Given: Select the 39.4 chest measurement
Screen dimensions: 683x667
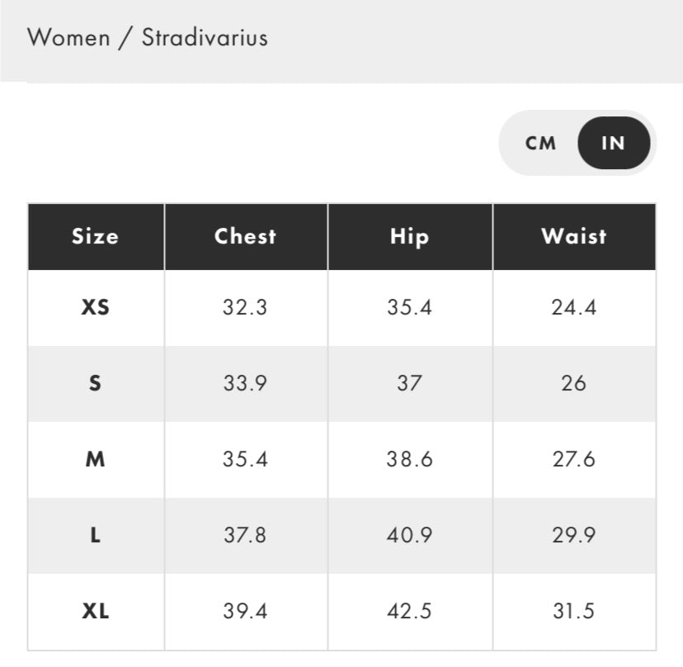Looking at the screenshot, I should pyautogui.click(x=245, y=611).
